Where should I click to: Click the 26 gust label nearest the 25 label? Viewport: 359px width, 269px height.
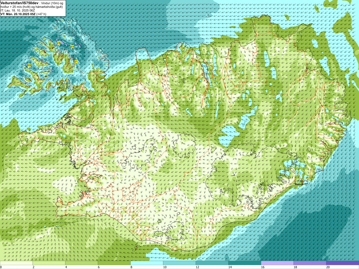58,43
